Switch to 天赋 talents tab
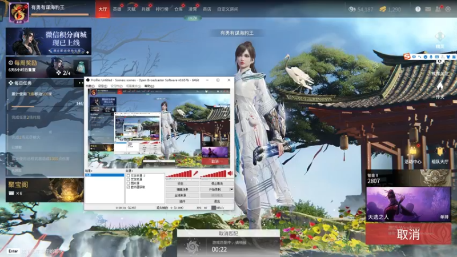Viewport: 457px width, 257px height. (x=131, y=9)
